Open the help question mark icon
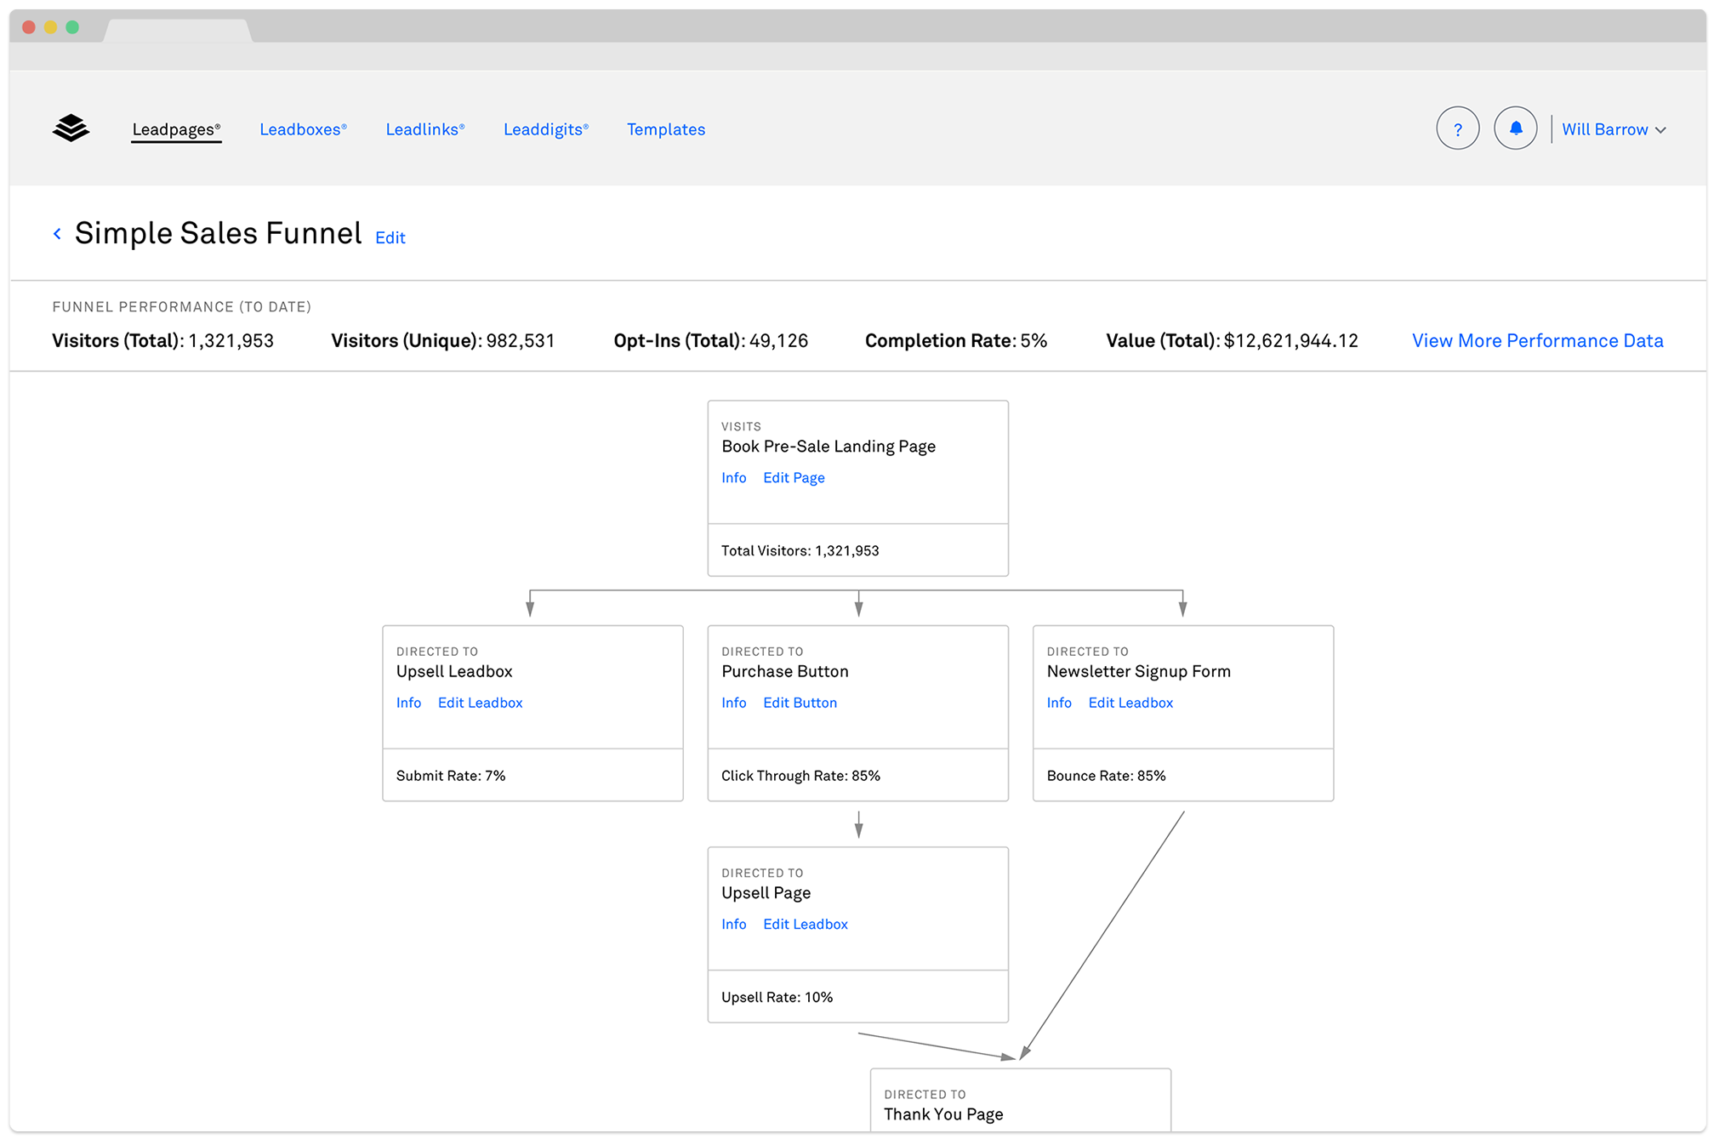The height and width of the screenshot is (1139, 1714). pyautogui.click(x=1458, y=128)
